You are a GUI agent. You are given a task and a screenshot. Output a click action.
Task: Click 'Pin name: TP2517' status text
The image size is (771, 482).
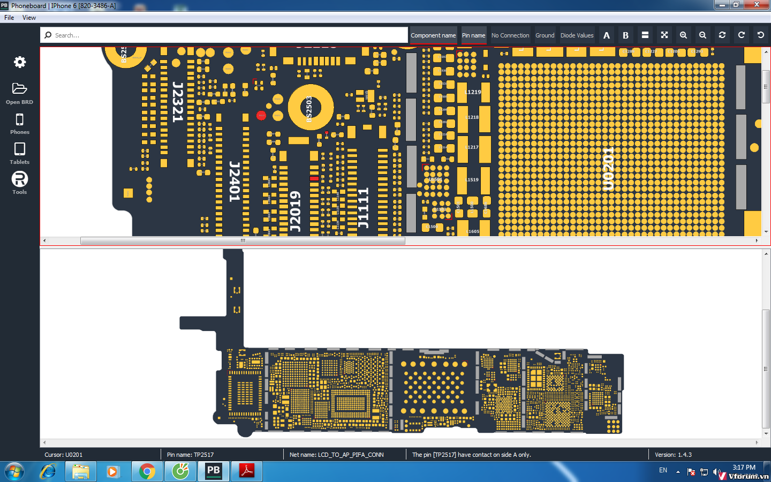pos(190,455)
